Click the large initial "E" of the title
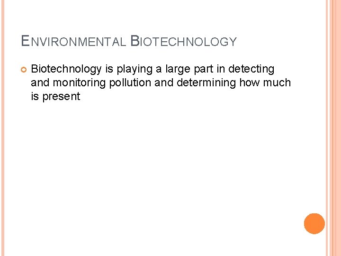341x256 pixels. (25, 41)
